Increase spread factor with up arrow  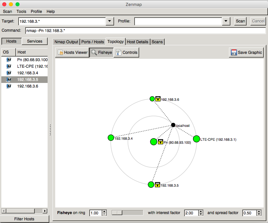coord(259,211)
